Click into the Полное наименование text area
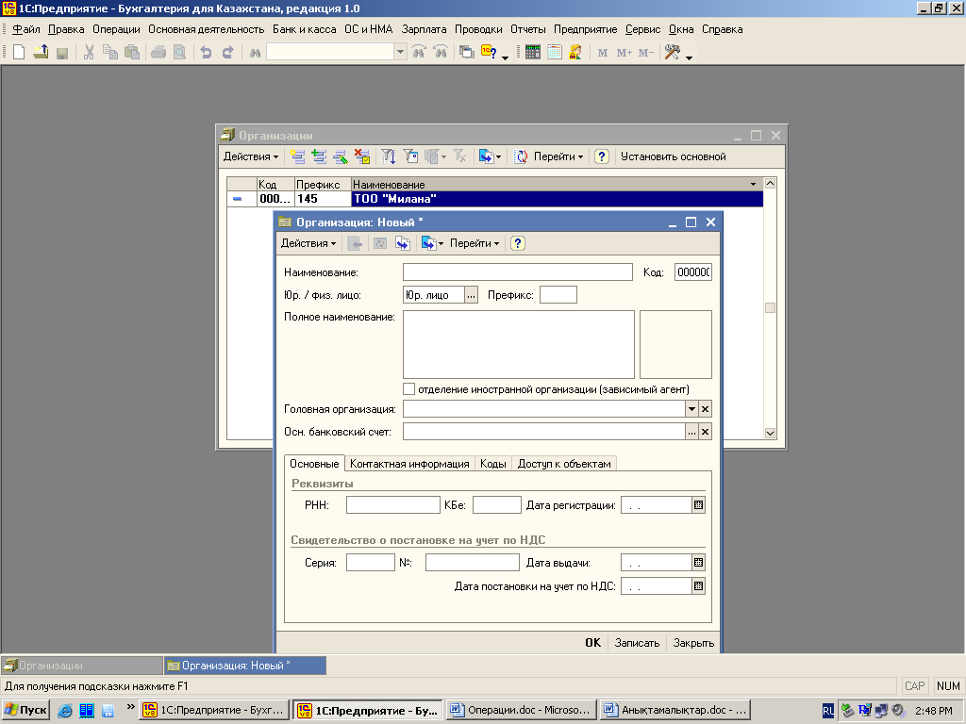 pyautogui.click(x=519, y=344)
